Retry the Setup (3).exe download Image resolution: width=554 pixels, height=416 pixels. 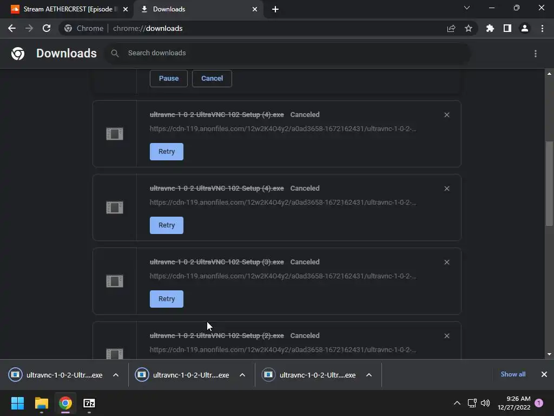[x=167, y=299]
